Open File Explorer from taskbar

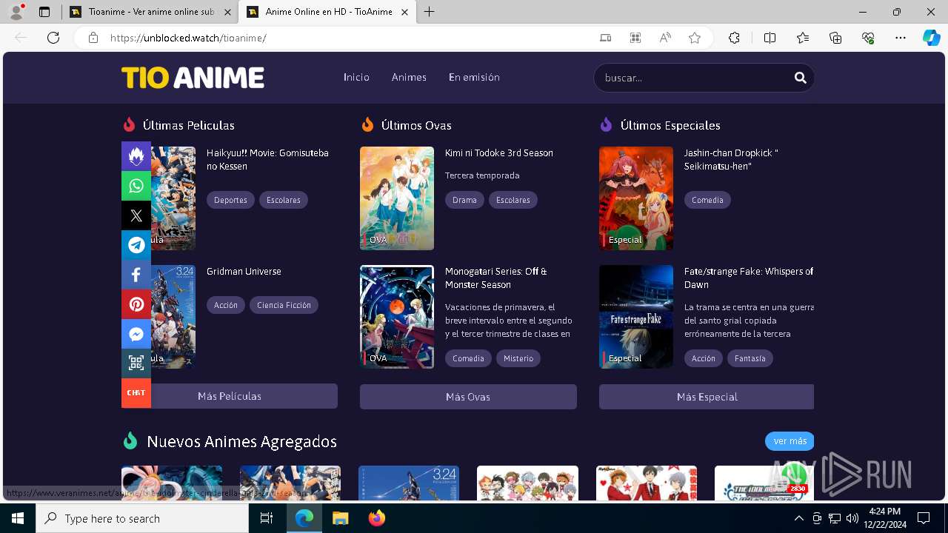coord(340,518)
